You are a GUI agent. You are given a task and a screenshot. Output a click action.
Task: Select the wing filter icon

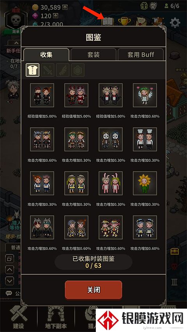click(x=63, y=70)
